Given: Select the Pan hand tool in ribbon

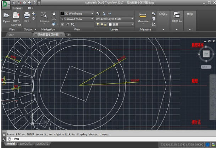Looking at the screenshot, I should (x=54, y=14).
